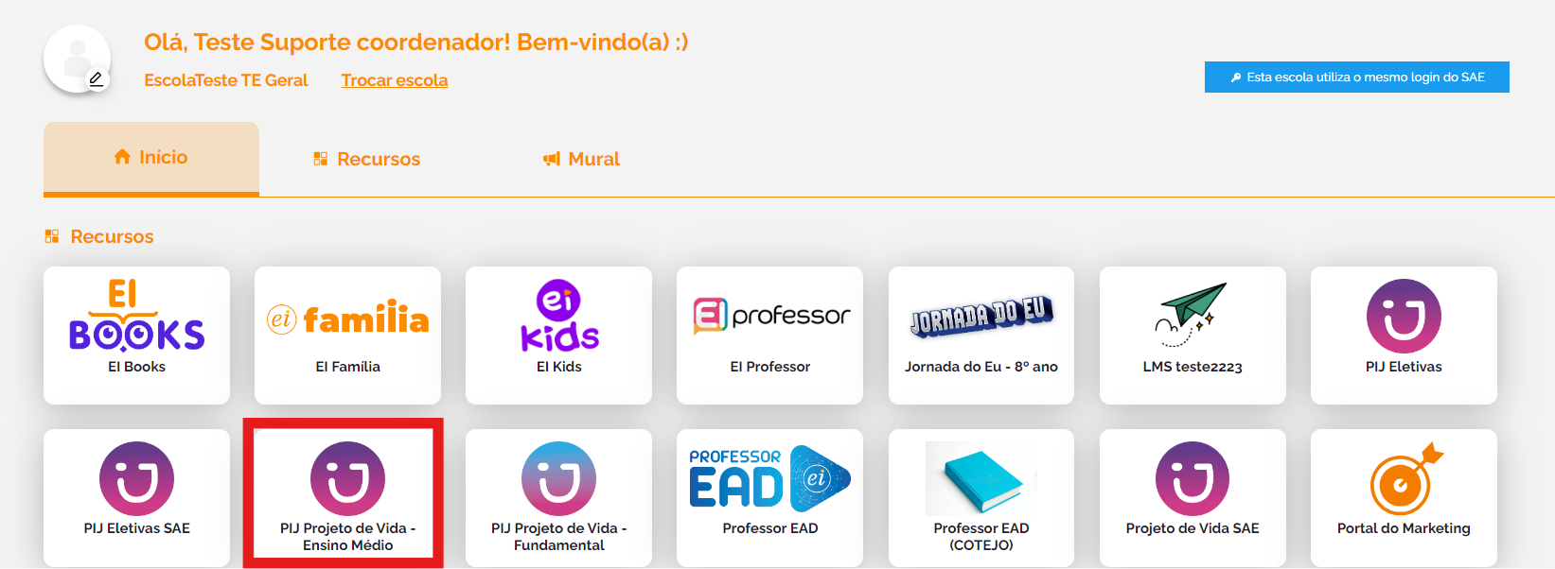This screenshot has width=1555, height=569.
Task: Open PIJ Projeto de Vida - Fundamental
Action: click(x=558, y=498)
